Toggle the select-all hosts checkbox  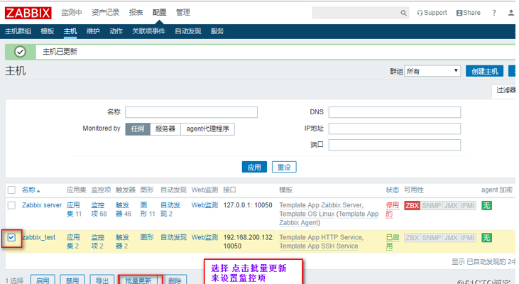pyautogui.click(x=11, y=190)
